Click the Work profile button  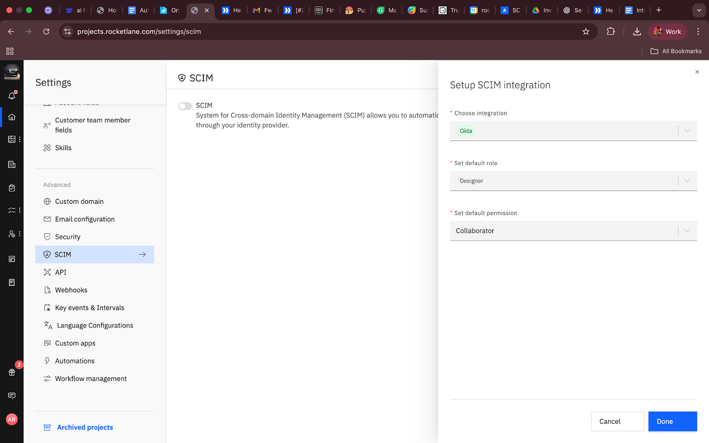coord(667,31)
